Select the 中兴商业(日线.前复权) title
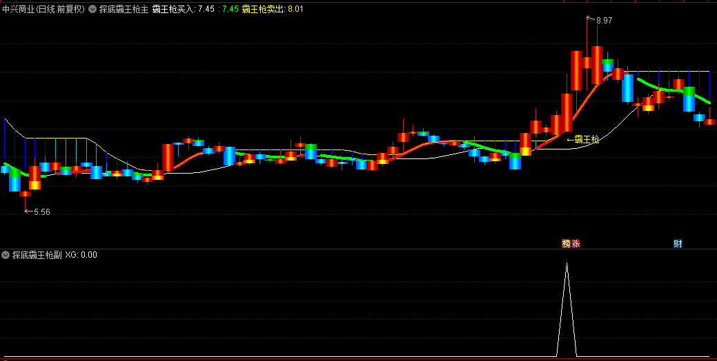This screenshot has height=361, width=717. [43, 9]
